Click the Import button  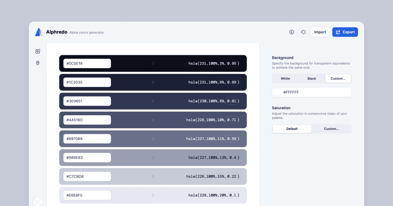coord(320,32)
